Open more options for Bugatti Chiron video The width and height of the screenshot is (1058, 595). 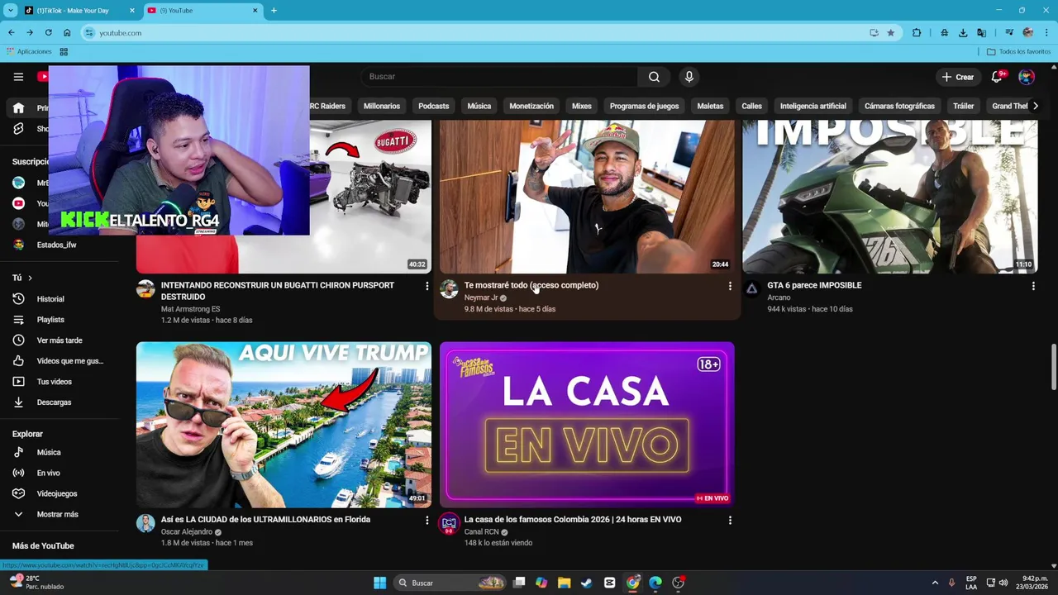[427, 286]
